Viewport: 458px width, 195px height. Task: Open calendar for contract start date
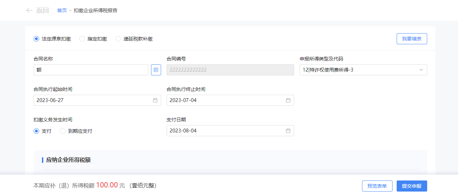click(155, 100)
